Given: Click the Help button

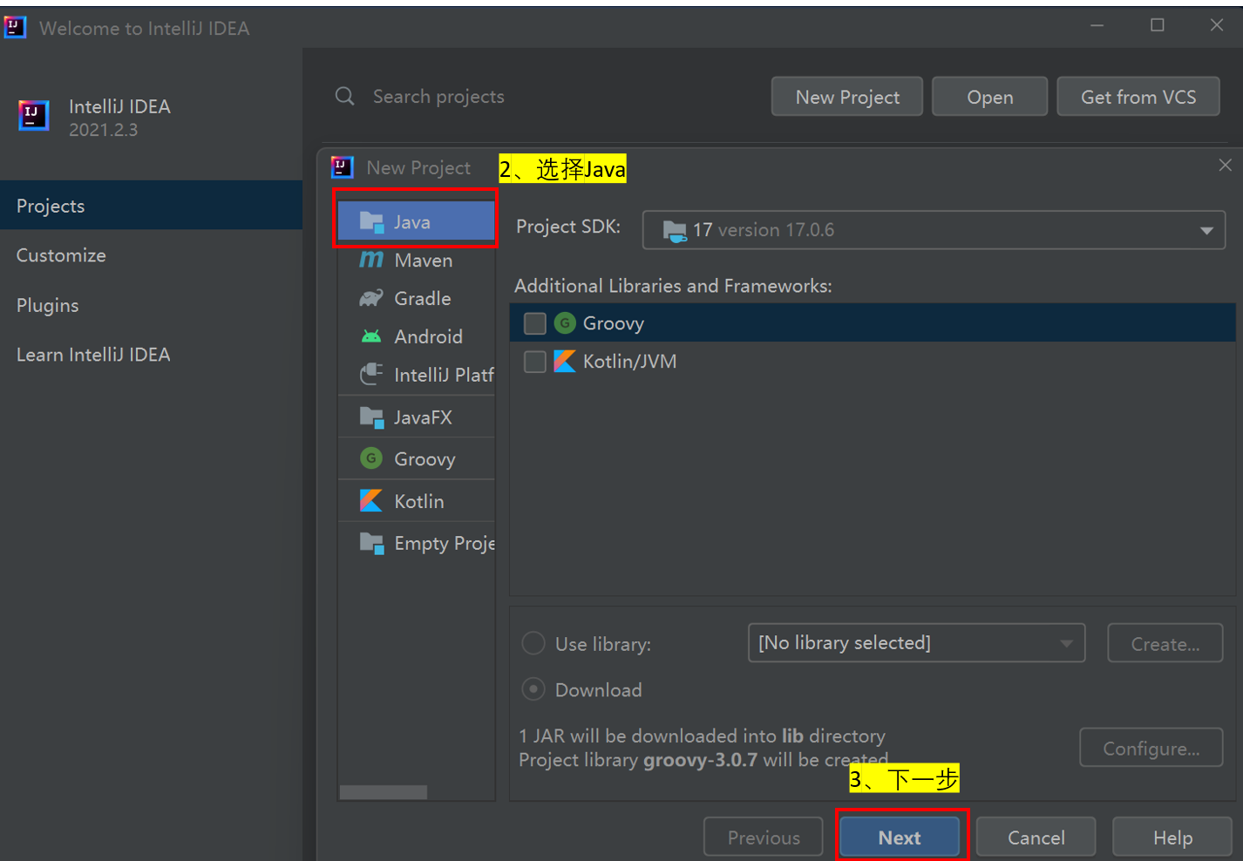Looking at the screenshot, I should [x=1172, y=837].
